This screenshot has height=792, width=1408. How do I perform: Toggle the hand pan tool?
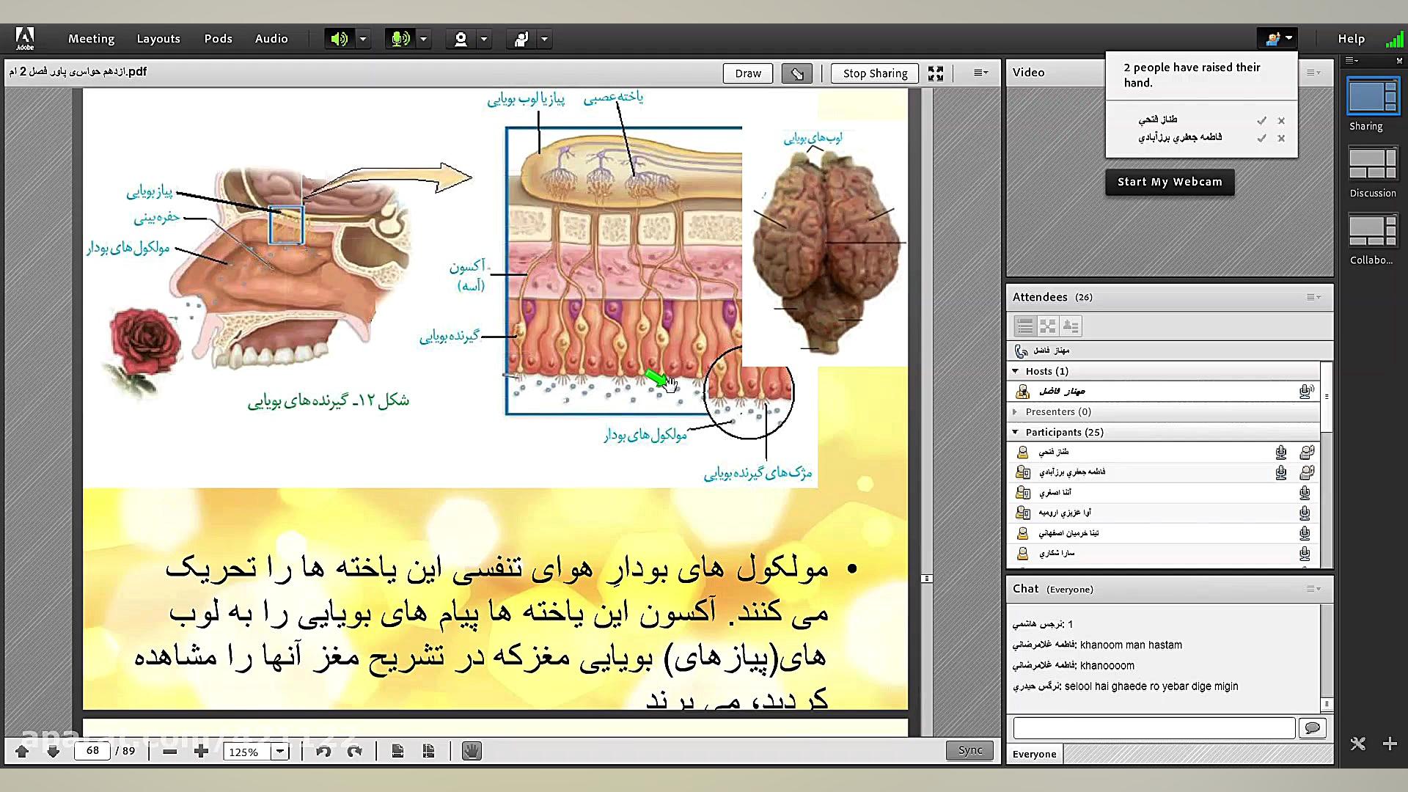472,751
